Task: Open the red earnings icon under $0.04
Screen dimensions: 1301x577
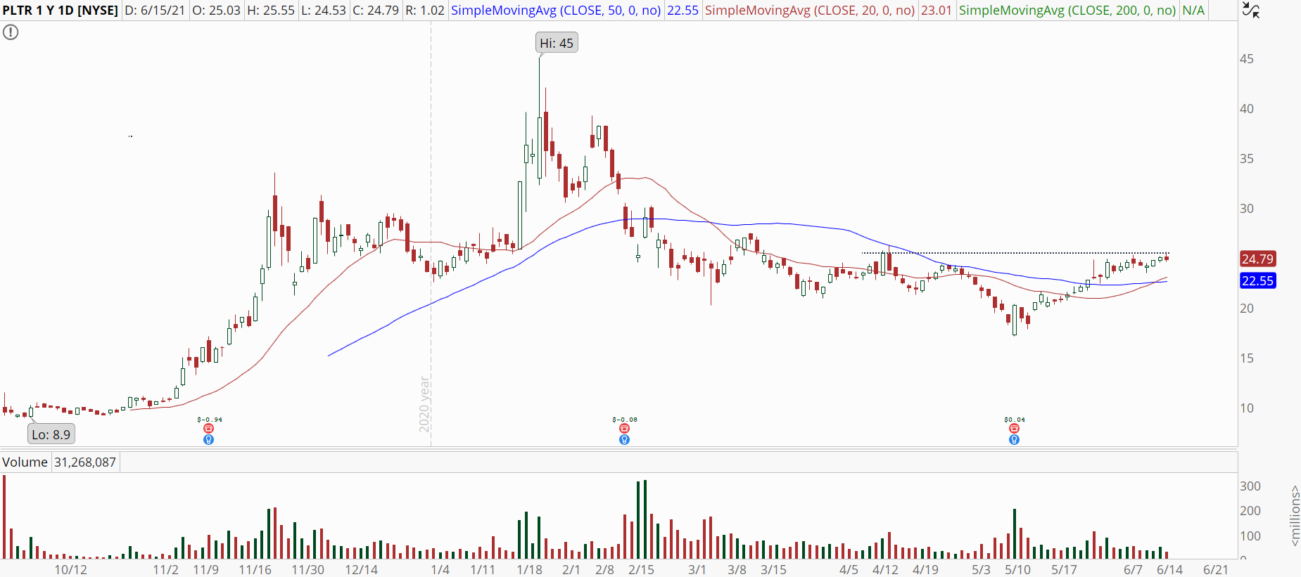Action: click(1014, 429)
